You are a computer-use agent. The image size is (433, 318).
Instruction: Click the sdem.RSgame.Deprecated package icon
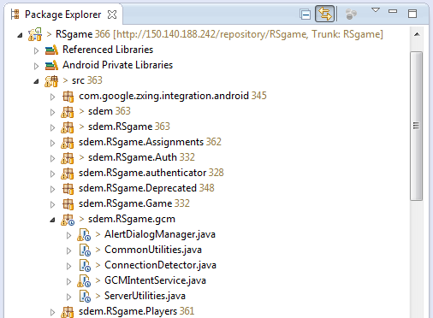point(68,189)
